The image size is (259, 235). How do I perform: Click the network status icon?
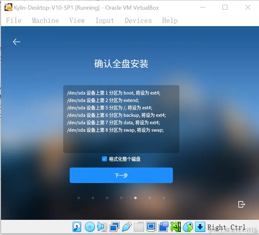point(114,227)
